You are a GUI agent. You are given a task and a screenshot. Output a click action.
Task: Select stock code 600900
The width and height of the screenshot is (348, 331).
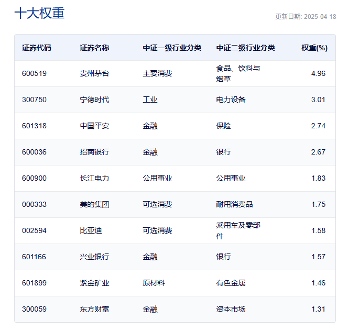coord(34,178)
